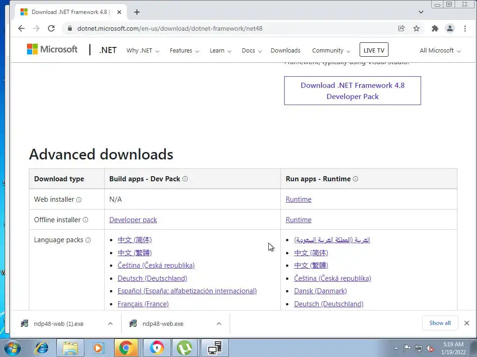Launch Internet Explorer from taskbar
Screen dimensions: 477x357
[41, 348]
